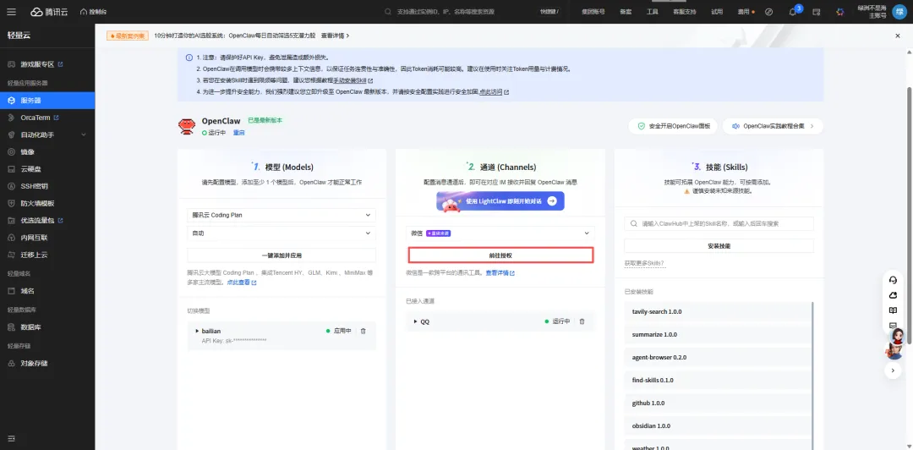Screen dimensions: 913x450
Task: Open the hamburger menu at top left
Action: pyautogui.click(x=12, y=12)
